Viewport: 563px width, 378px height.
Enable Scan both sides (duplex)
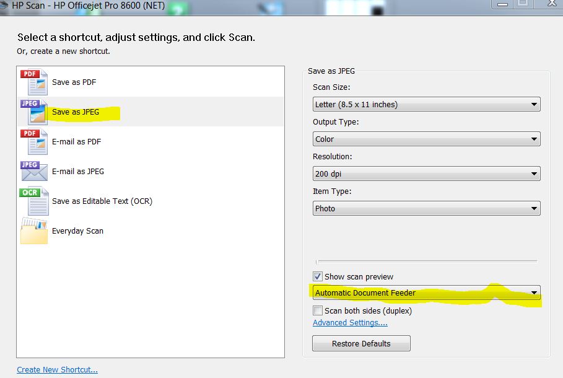tap(317, 310)
